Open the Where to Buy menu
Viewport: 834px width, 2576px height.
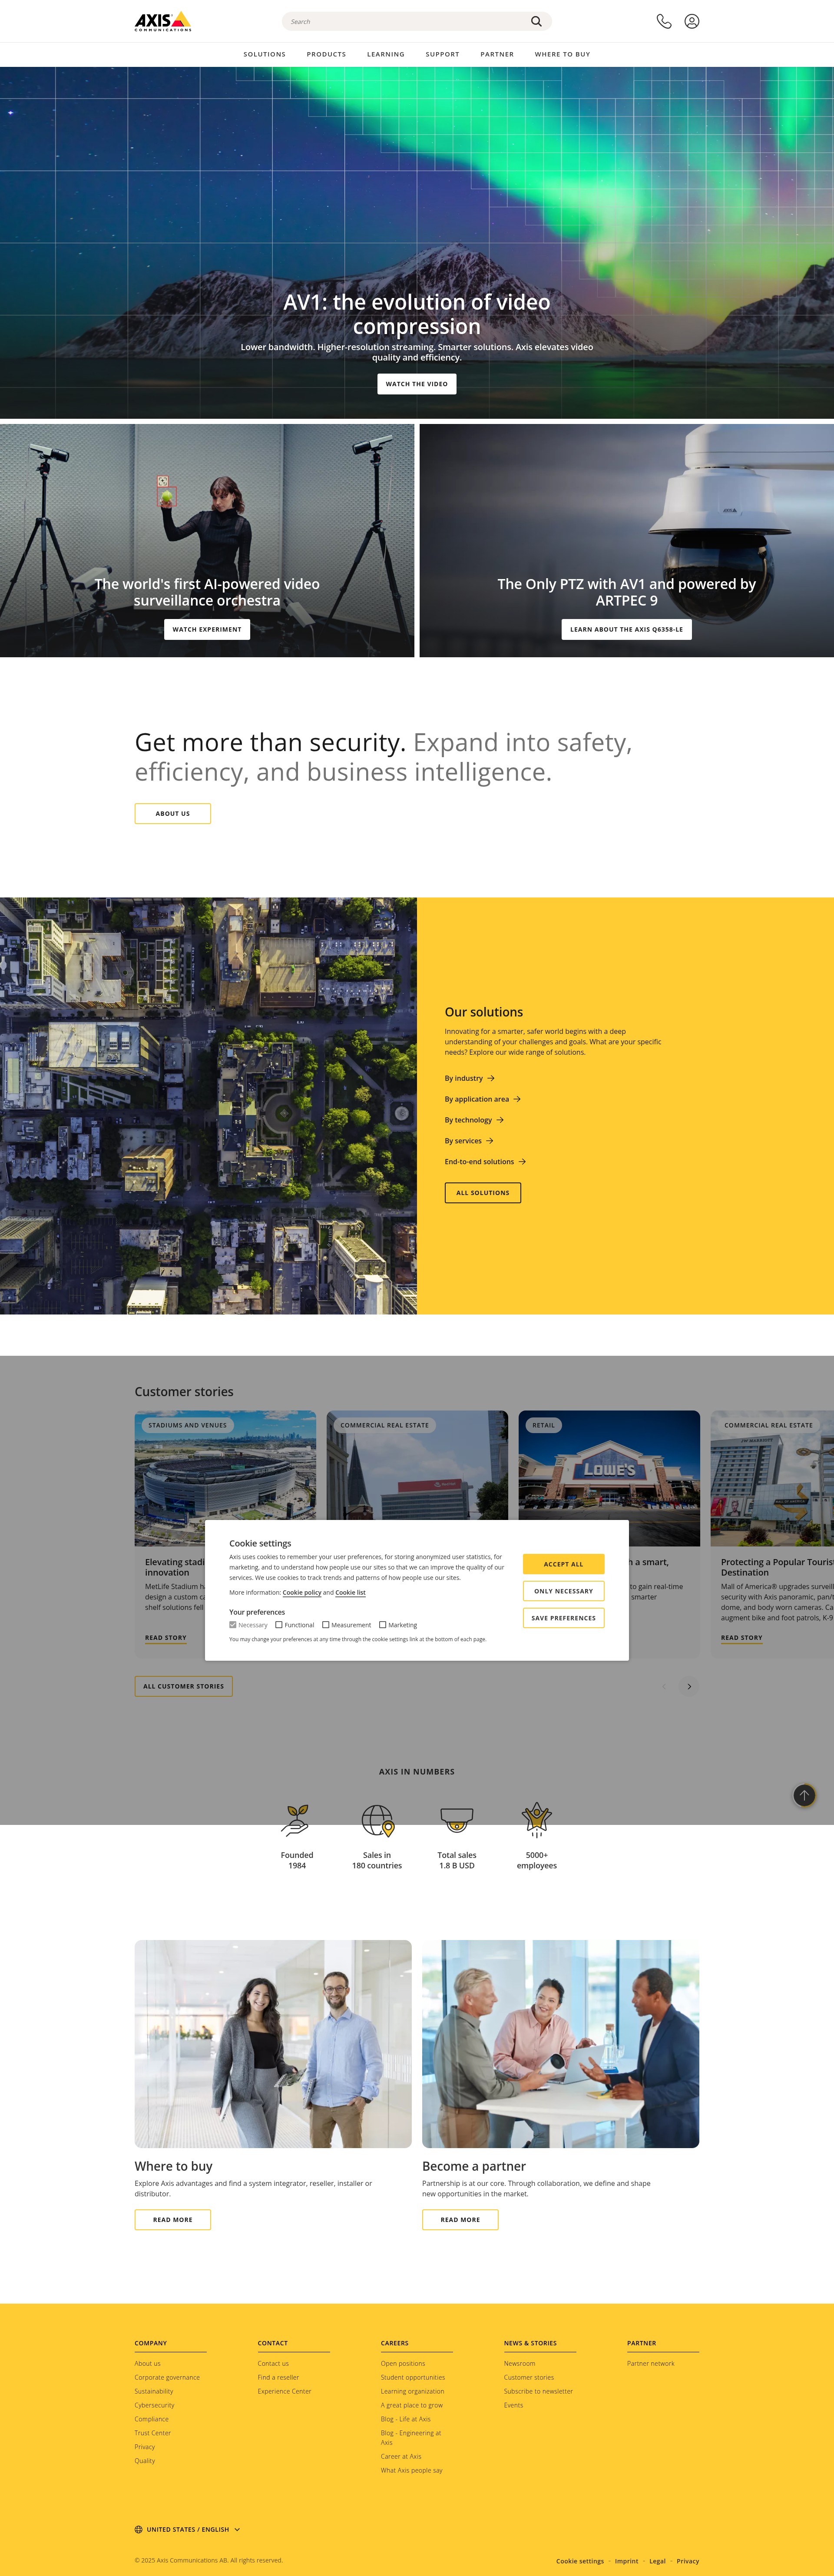tap(562, 54)
